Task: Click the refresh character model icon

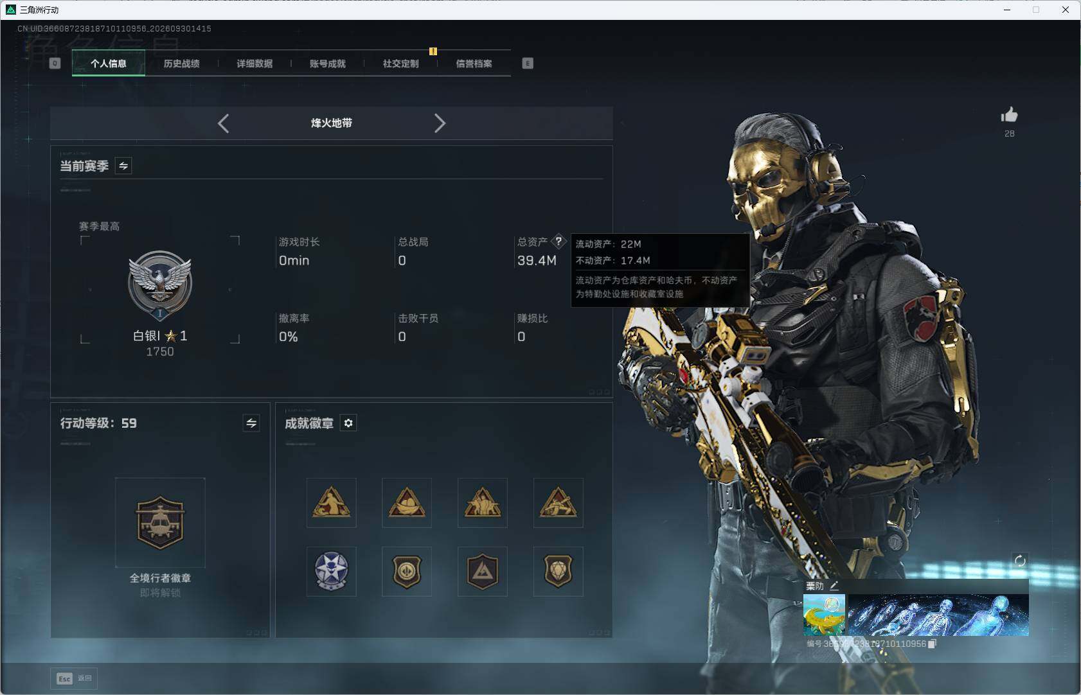Action: [1020, 561]
